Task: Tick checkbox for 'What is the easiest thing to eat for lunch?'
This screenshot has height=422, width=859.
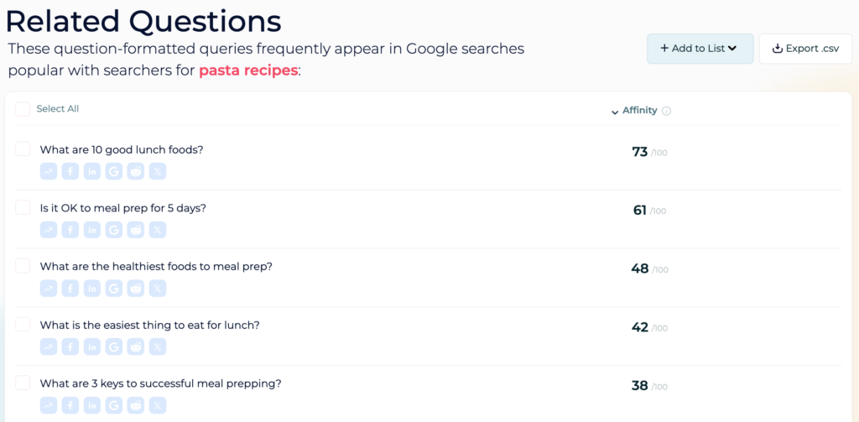Action: [x=23, y=324]
